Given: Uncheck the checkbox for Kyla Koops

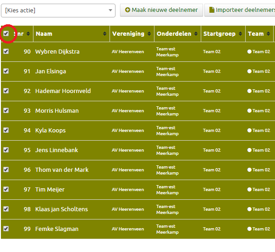Looking at the screenshot, I should pos(6,130).
